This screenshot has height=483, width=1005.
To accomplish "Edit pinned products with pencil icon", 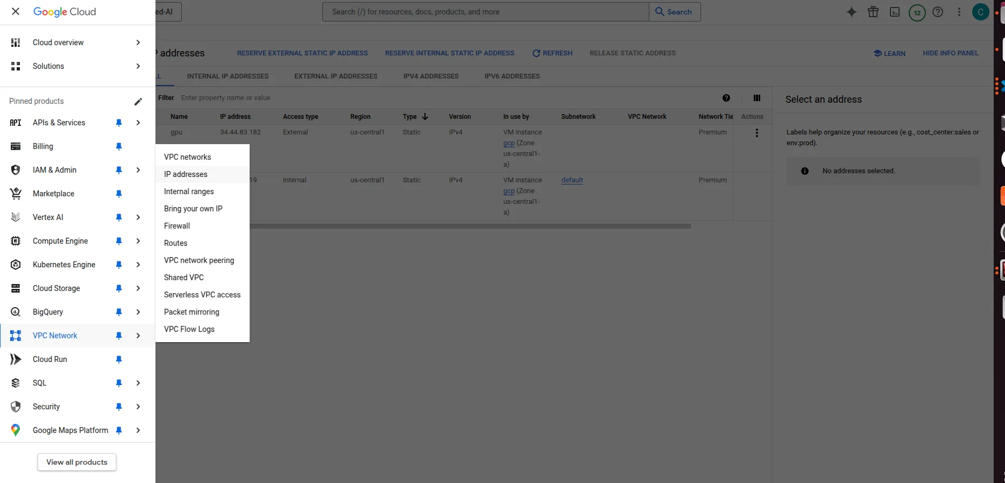I will 138,101.
